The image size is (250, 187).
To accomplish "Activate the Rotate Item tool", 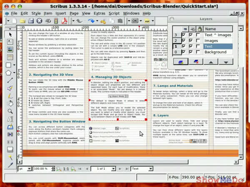I will (10, 103).
